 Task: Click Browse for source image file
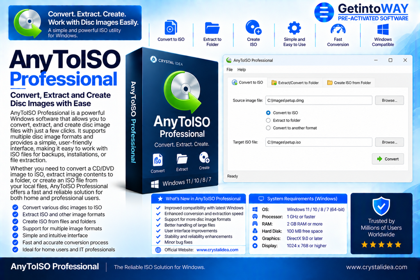click(x=389, y=100)
